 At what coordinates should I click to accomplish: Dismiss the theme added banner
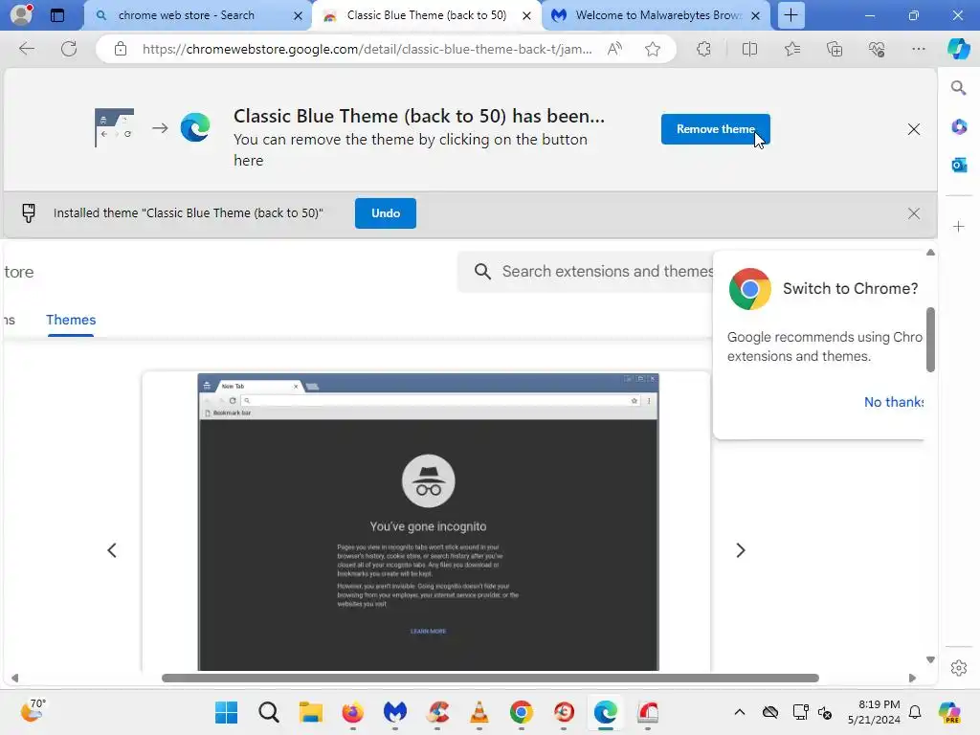click(x=914, y=129)
